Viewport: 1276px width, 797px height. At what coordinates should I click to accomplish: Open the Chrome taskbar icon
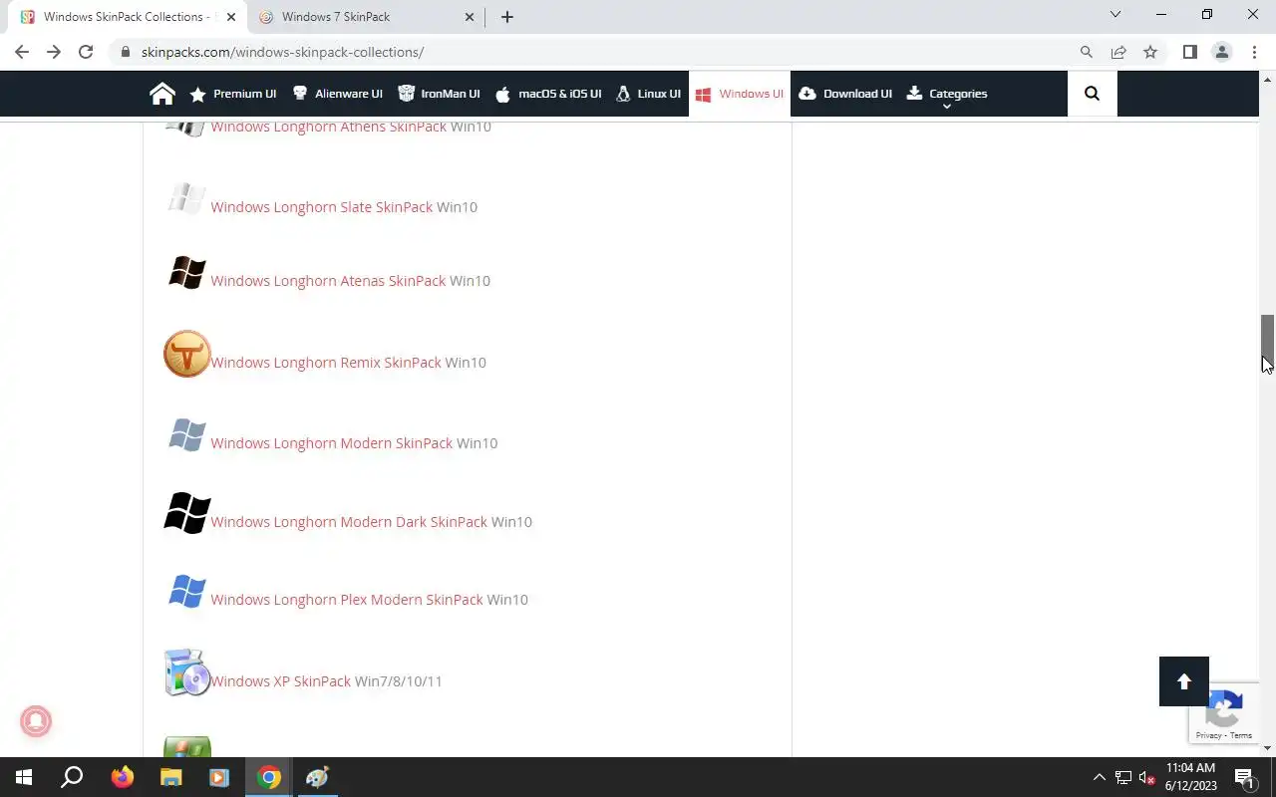[x=269, y=777]
